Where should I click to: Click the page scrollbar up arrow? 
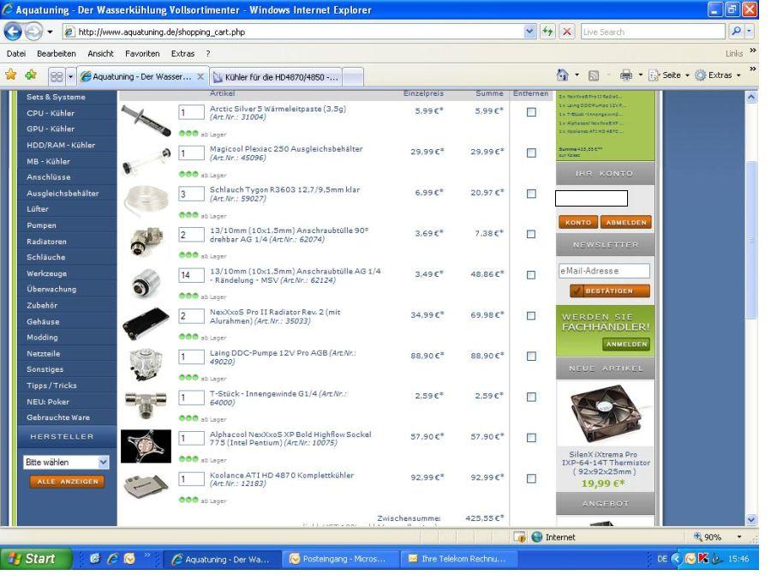(x=751, y=98)
